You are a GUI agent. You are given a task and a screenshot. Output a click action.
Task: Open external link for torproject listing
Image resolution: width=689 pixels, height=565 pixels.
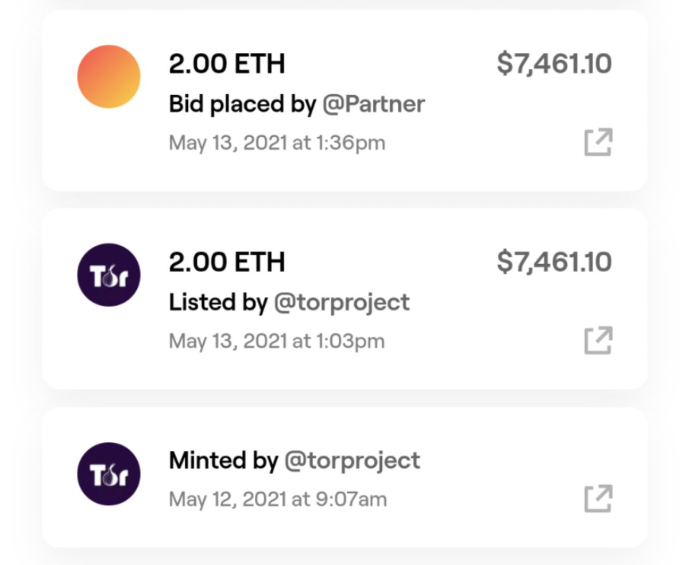point(598,340)
